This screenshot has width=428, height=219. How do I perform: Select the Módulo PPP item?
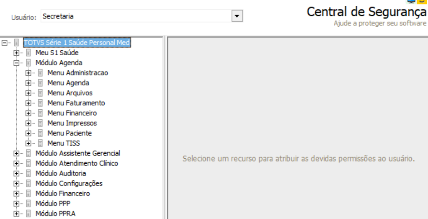pos(53,204)
